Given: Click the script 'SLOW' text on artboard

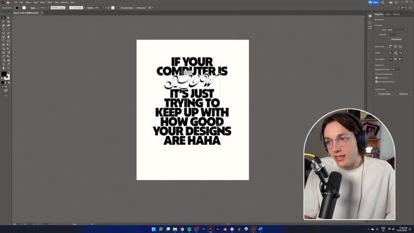Looking at the screenshot, I should pos(191,82).
